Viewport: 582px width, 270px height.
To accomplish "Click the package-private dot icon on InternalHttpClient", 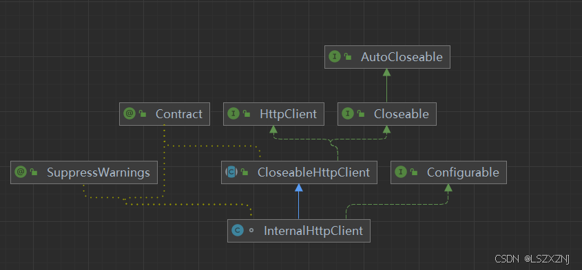I will click(251, 230).
